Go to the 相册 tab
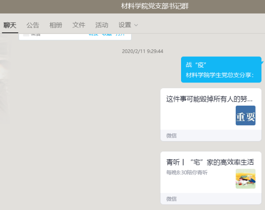Screen dimensions: 265x210 56,25
